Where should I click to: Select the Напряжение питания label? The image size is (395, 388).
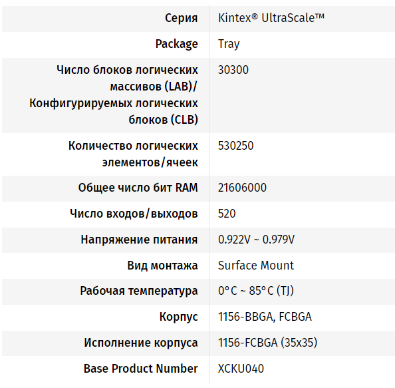pos(139,240)
